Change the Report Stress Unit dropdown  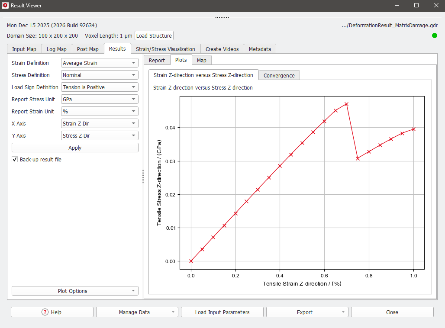click(x=100, y=100)
